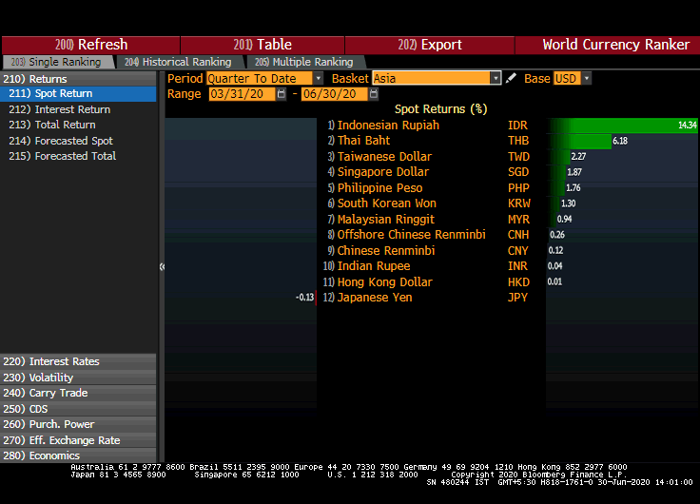Choose Forecasted Spot in the Returns list
The image size is (700, 504).
pos(73,141)
